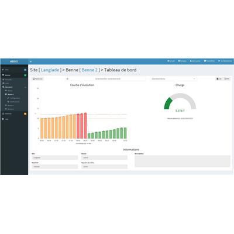Open the dropdown selector next to the date range
This screenshot has height=234, width=234.
pos(173,79)
